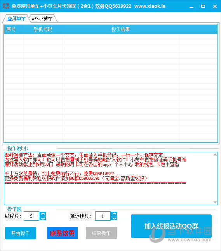This screenshot has height=251, width=221.
Task: Click the 操作区 section label
Action: click(x=14, y=209)
